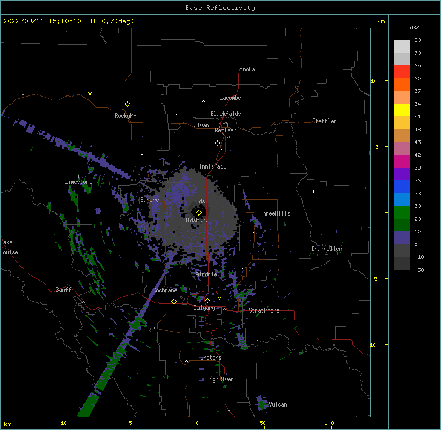Click the HighRiver label
The image size is (441, 430).
pyautogui.click(x=220, y=379)
